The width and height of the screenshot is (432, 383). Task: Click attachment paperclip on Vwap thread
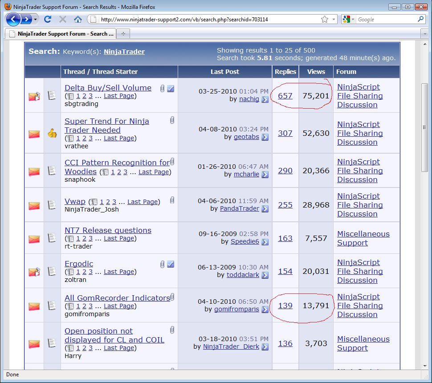(x=172, y=200)
